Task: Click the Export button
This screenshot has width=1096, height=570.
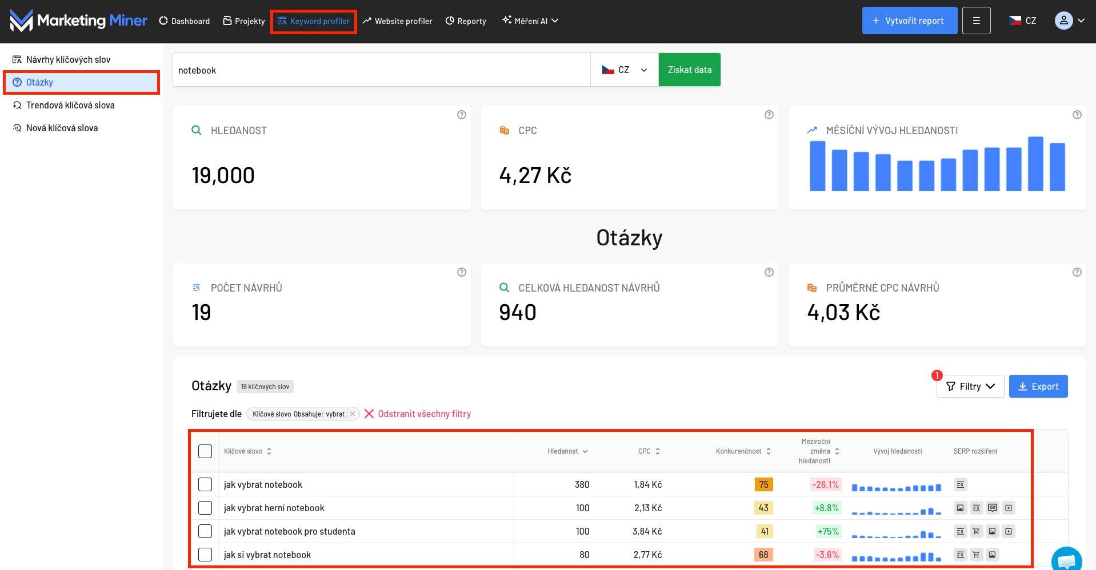Action: coord(1038,386)
